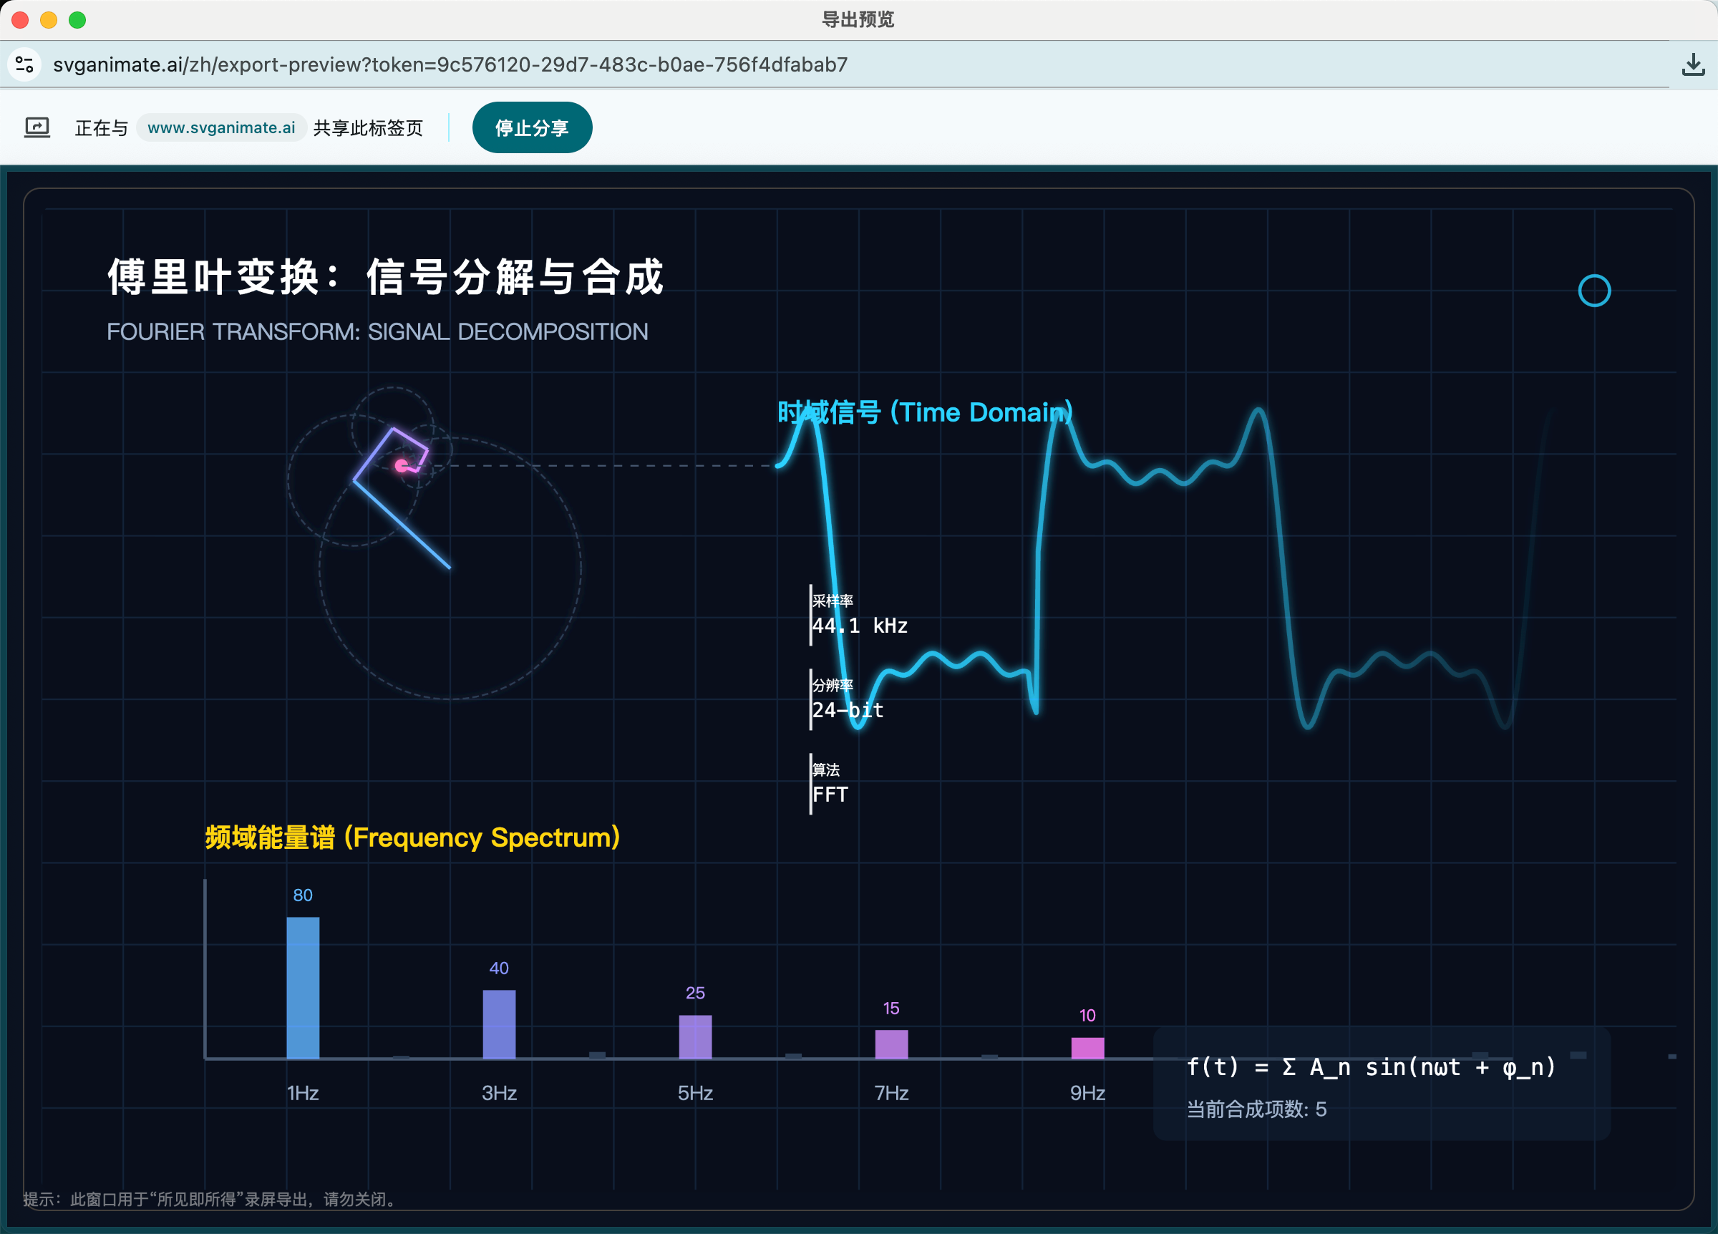Click the 频域能量谱 Frequency Spectrum heading
The image size is (1718, 1234).
click(413, 837)
